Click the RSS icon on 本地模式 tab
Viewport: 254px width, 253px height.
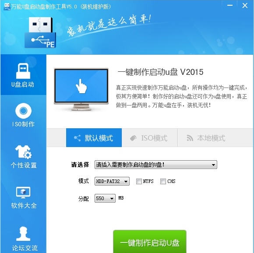click(x=190, y=138)
